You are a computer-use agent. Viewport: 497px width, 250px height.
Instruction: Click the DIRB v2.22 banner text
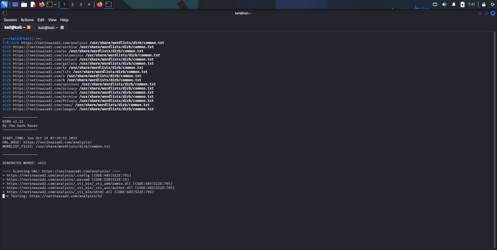[13, 122]
